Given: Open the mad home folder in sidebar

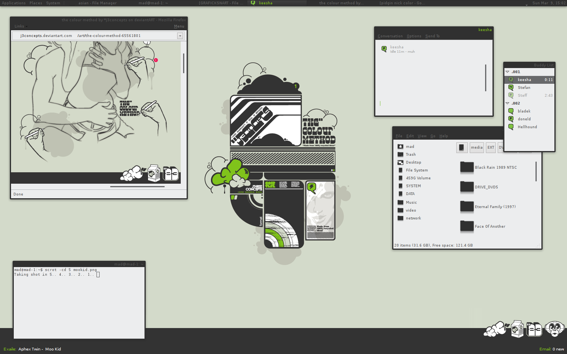Looking at the screenshot, I should click(406, 147).
